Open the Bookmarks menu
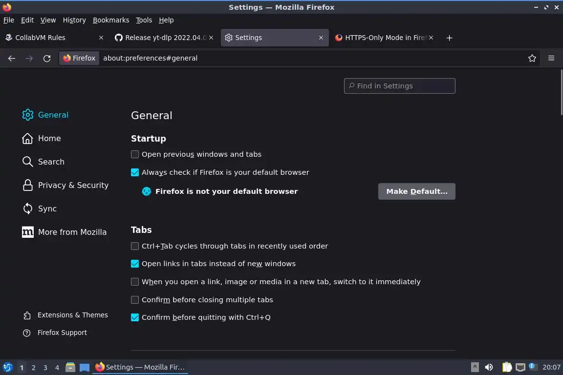 click(111, 20)
